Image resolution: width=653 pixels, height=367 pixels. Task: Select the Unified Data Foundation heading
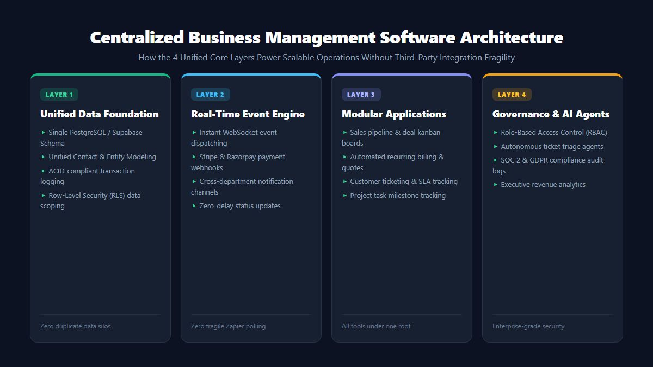click(x=100, y=114)
